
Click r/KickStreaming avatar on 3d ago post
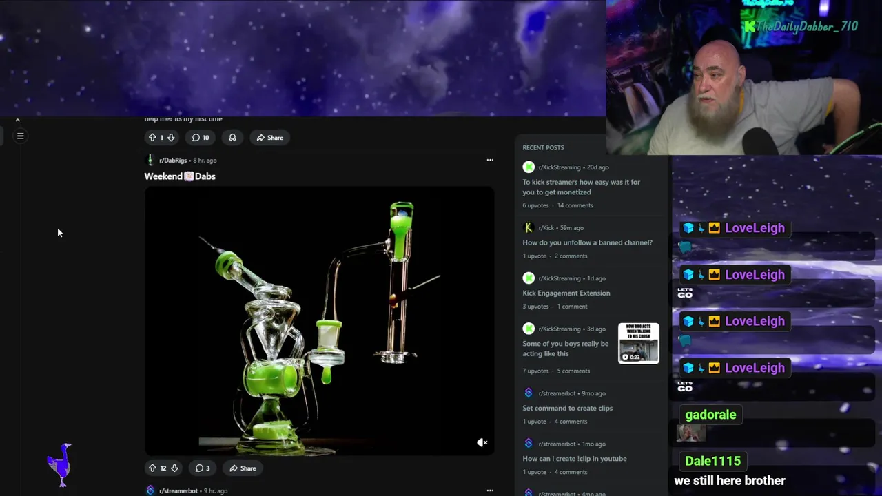coord(529,329)
